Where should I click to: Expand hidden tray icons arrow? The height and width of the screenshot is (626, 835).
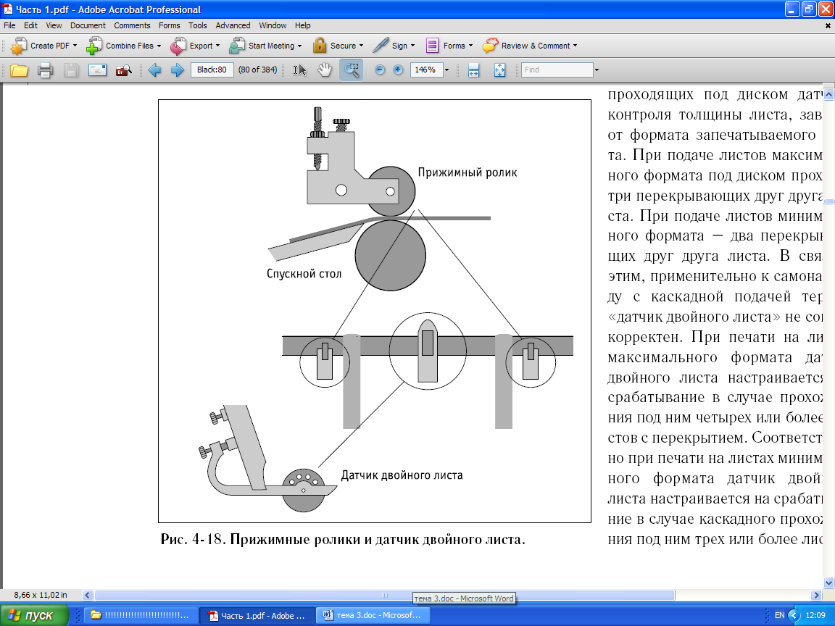click(x=794, y=615)
